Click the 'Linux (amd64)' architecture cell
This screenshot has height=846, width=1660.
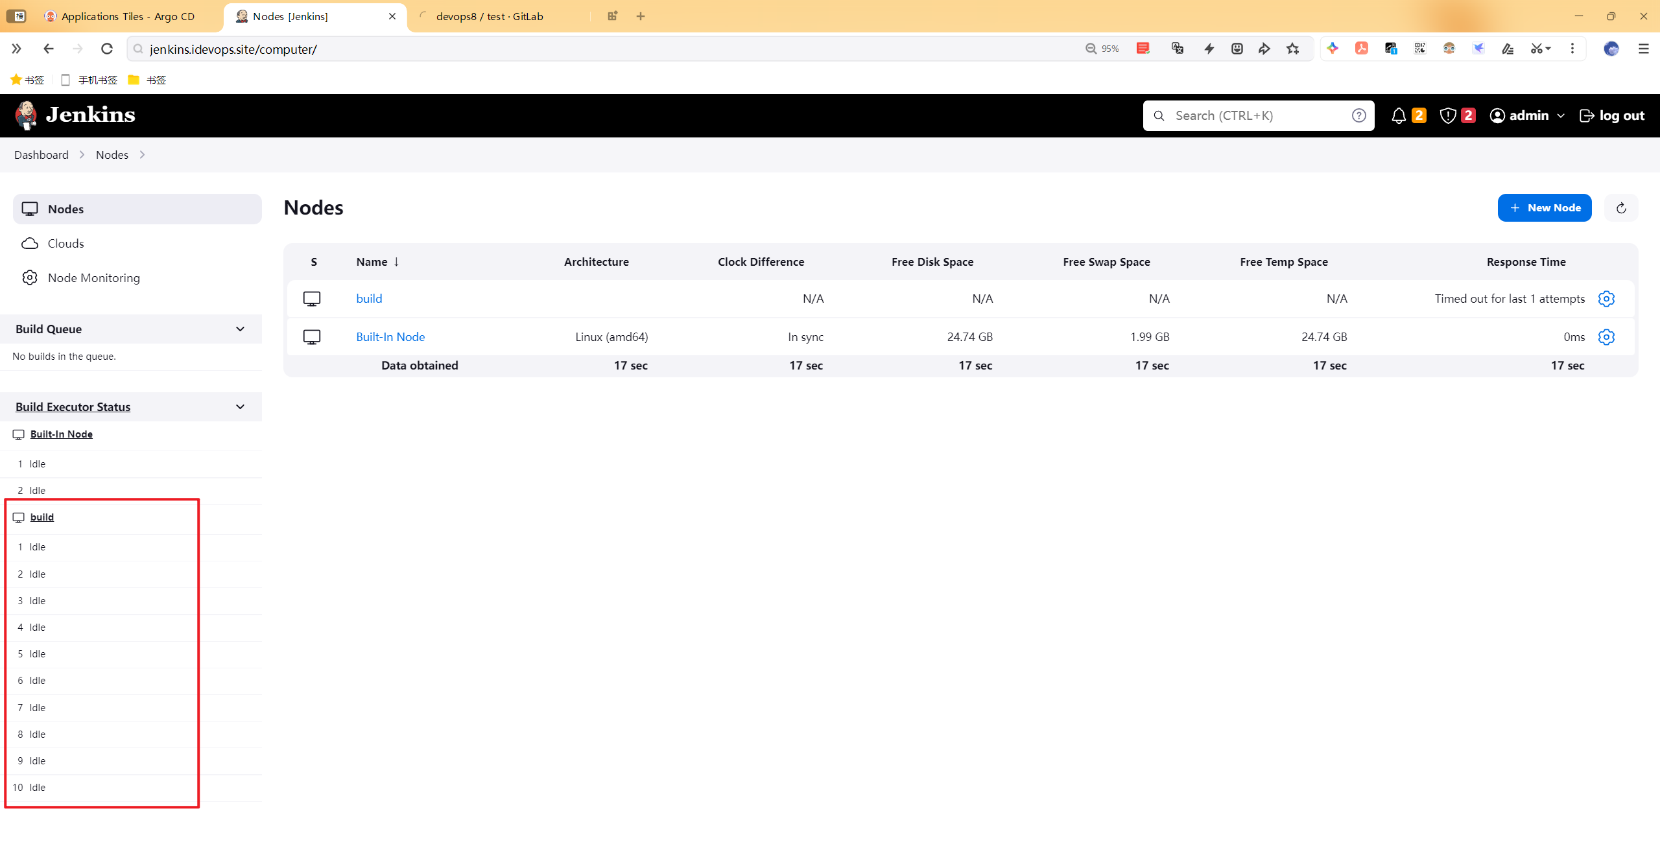611,337
